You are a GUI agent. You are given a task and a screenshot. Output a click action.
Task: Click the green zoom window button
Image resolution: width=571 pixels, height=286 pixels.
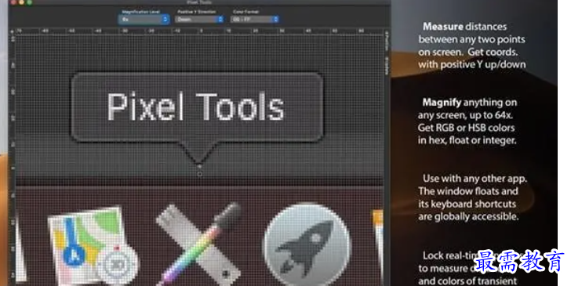coord(30,2)
